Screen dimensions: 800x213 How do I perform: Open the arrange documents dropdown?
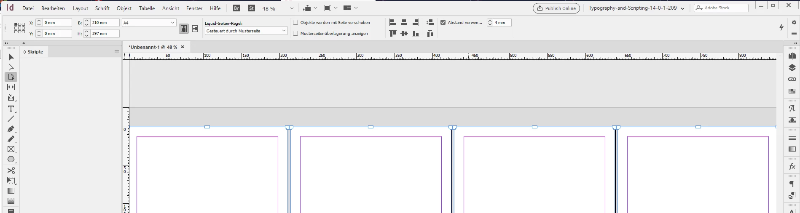point(351,8)
